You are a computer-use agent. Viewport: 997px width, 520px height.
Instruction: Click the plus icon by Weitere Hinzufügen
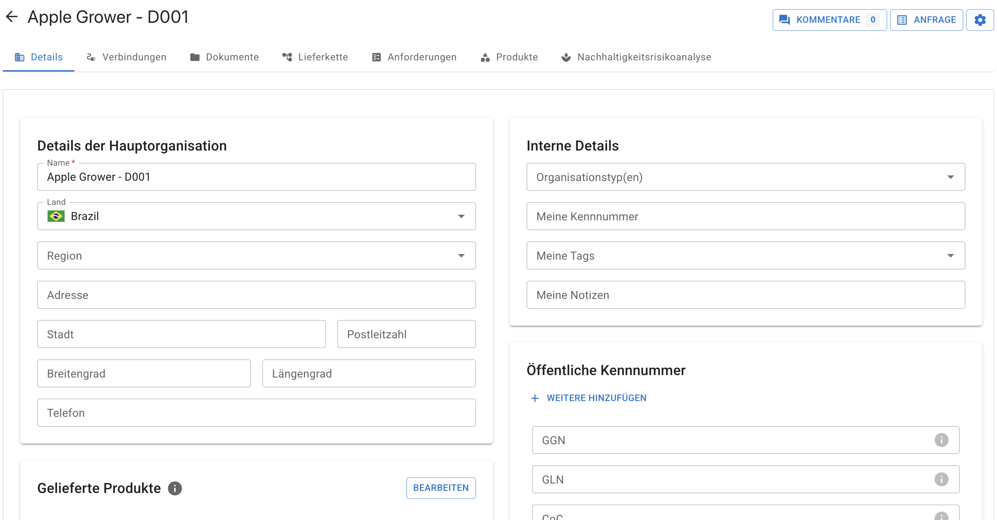click(535, 398)
